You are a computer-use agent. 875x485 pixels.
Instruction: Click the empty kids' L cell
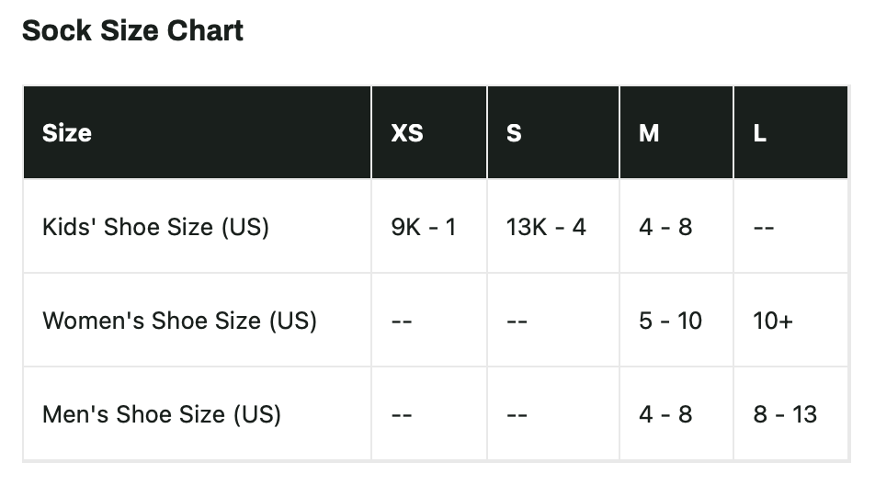tap(790, 226)
